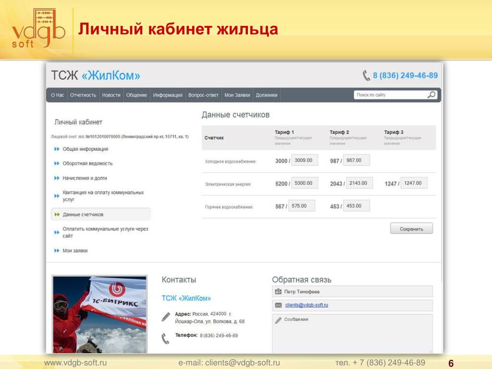The width and height of the screenshot is (492, 369).
Task: Click the Лицевой счет account number text
Action: [x=120, y=137]
